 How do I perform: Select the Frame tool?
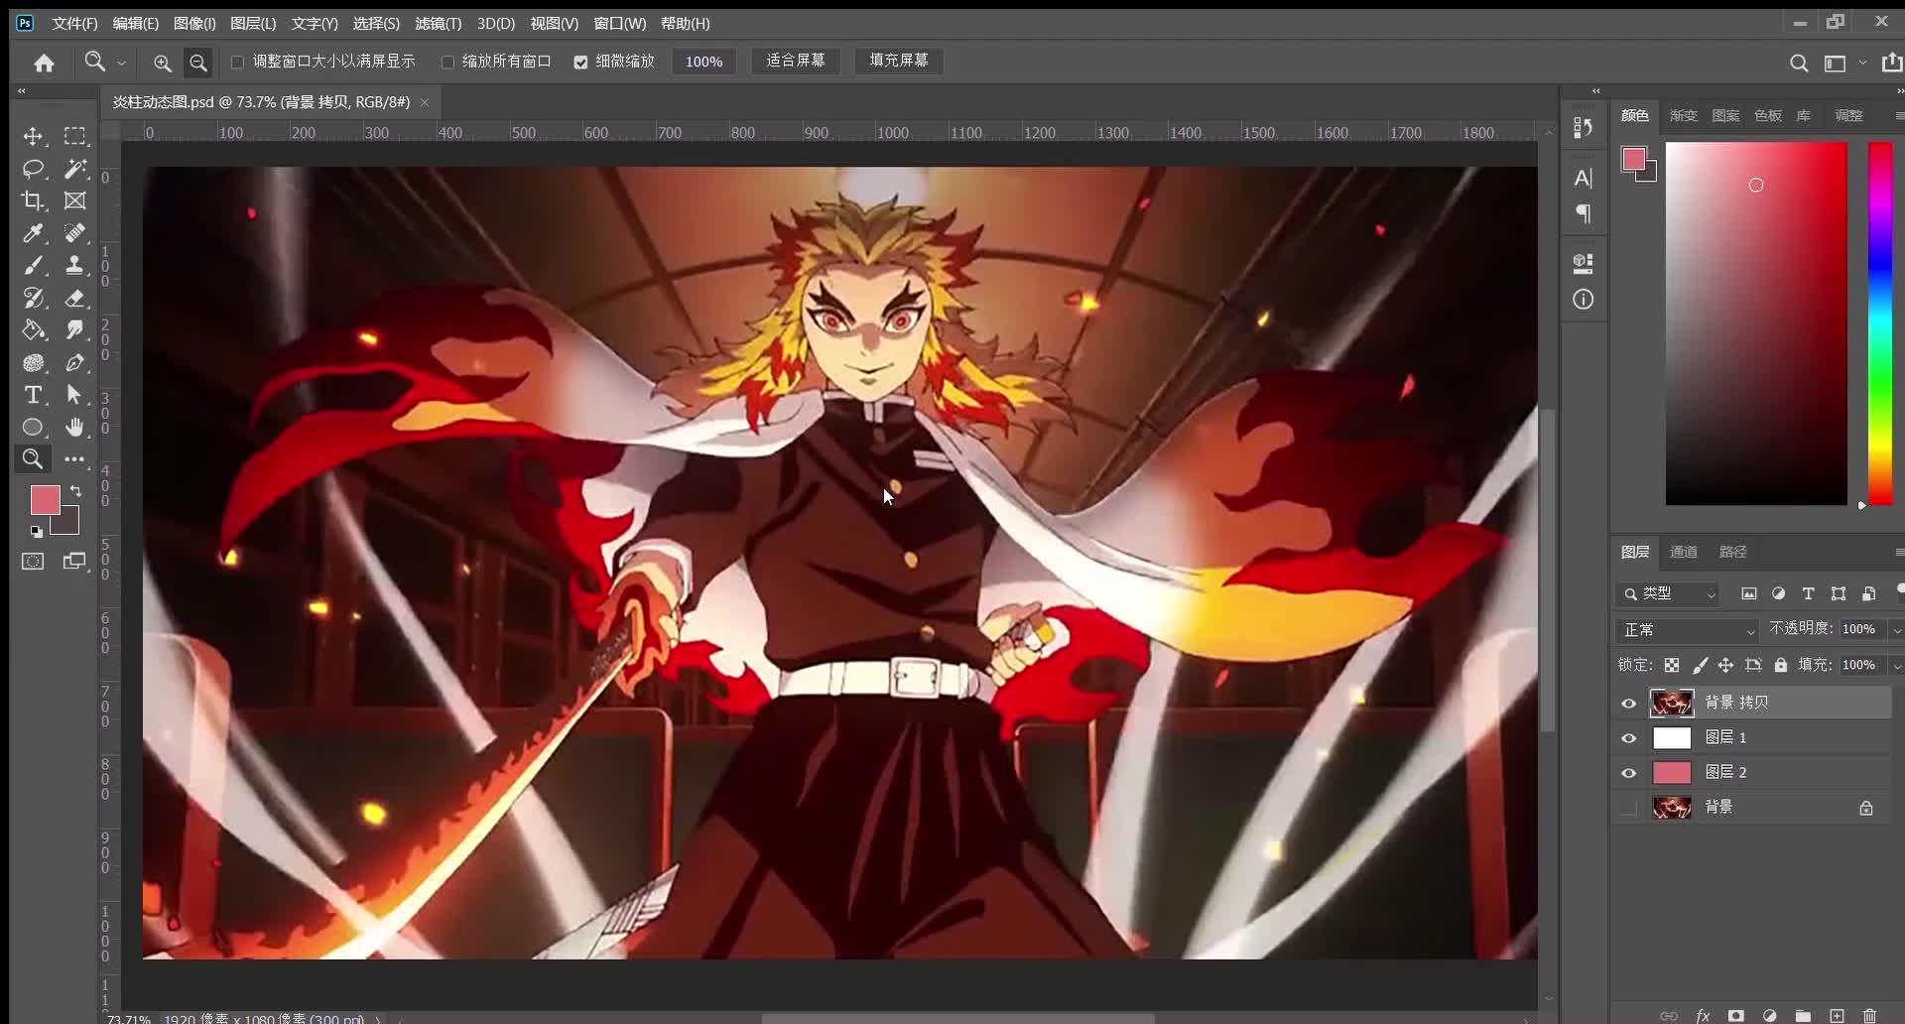(x=75, y=200)
